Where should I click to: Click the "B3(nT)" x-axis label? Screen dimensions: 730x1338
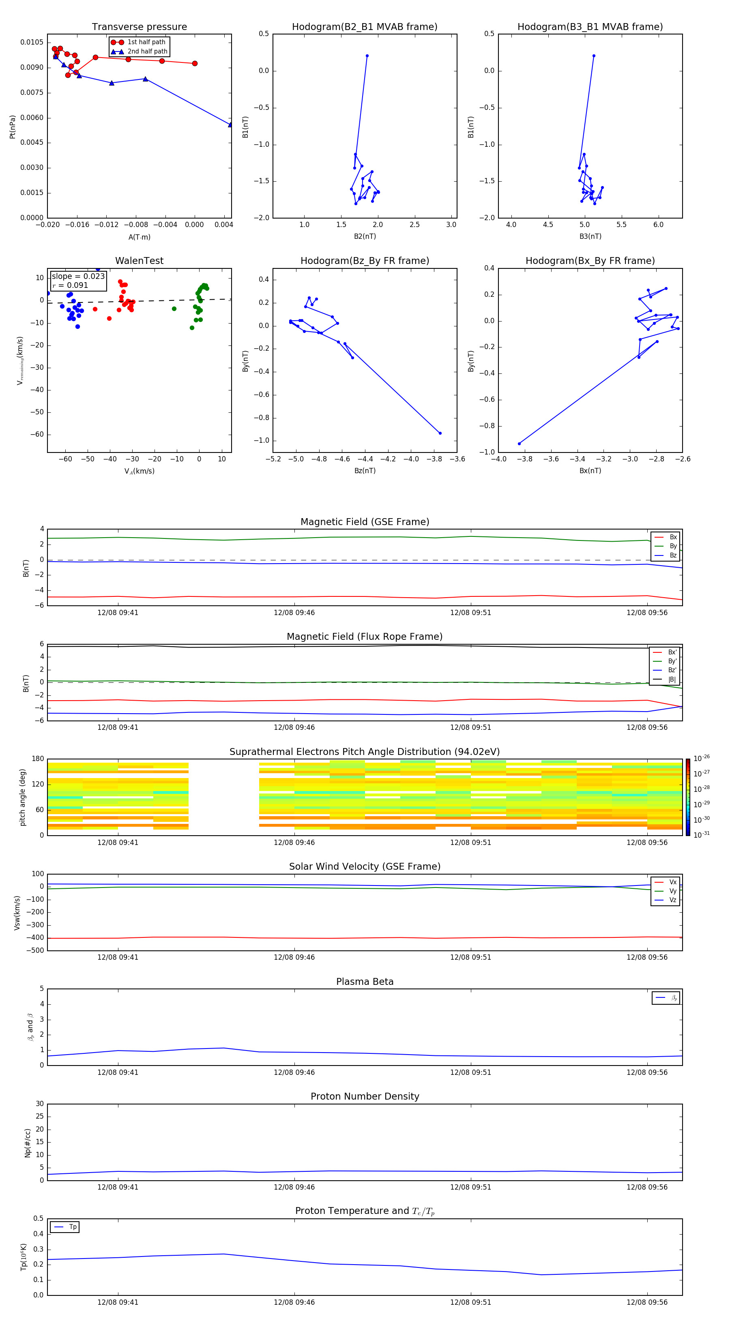pyautogui.click(x=590, y=236)
